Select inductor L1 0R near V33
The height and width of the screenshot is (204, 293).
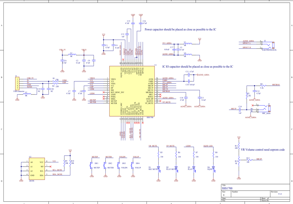pos(188,44)
